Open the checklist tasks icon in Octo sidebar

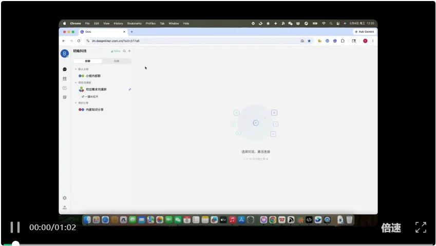tap(65, 88)
